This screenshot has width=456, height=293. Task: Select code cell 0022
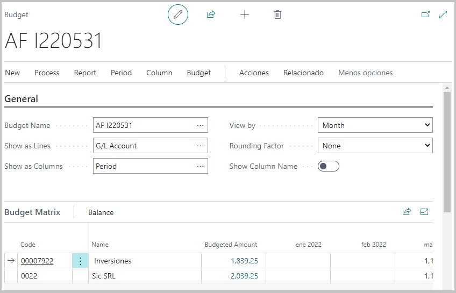tap(45, 276)
